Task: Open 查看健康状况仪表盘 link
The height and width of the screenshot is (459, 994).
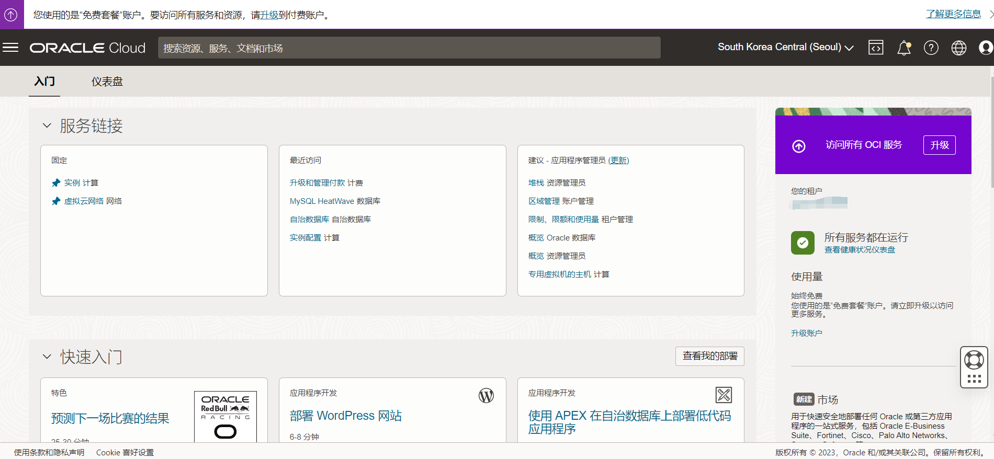Action: pos(860,250)
